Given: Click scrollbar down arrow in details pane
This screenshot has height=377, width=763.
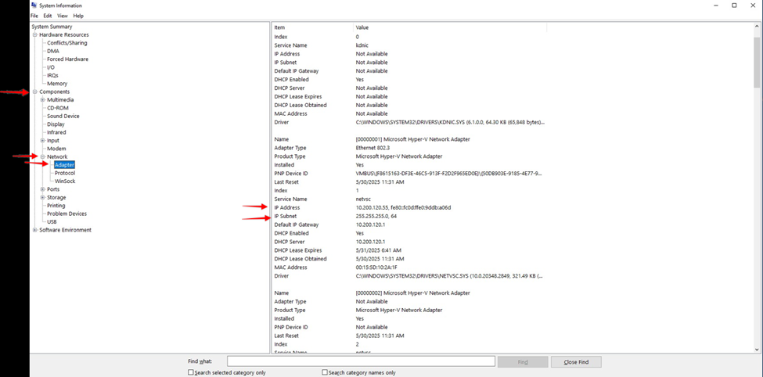Looking at the screenshot, I should (x=758, y=350).
